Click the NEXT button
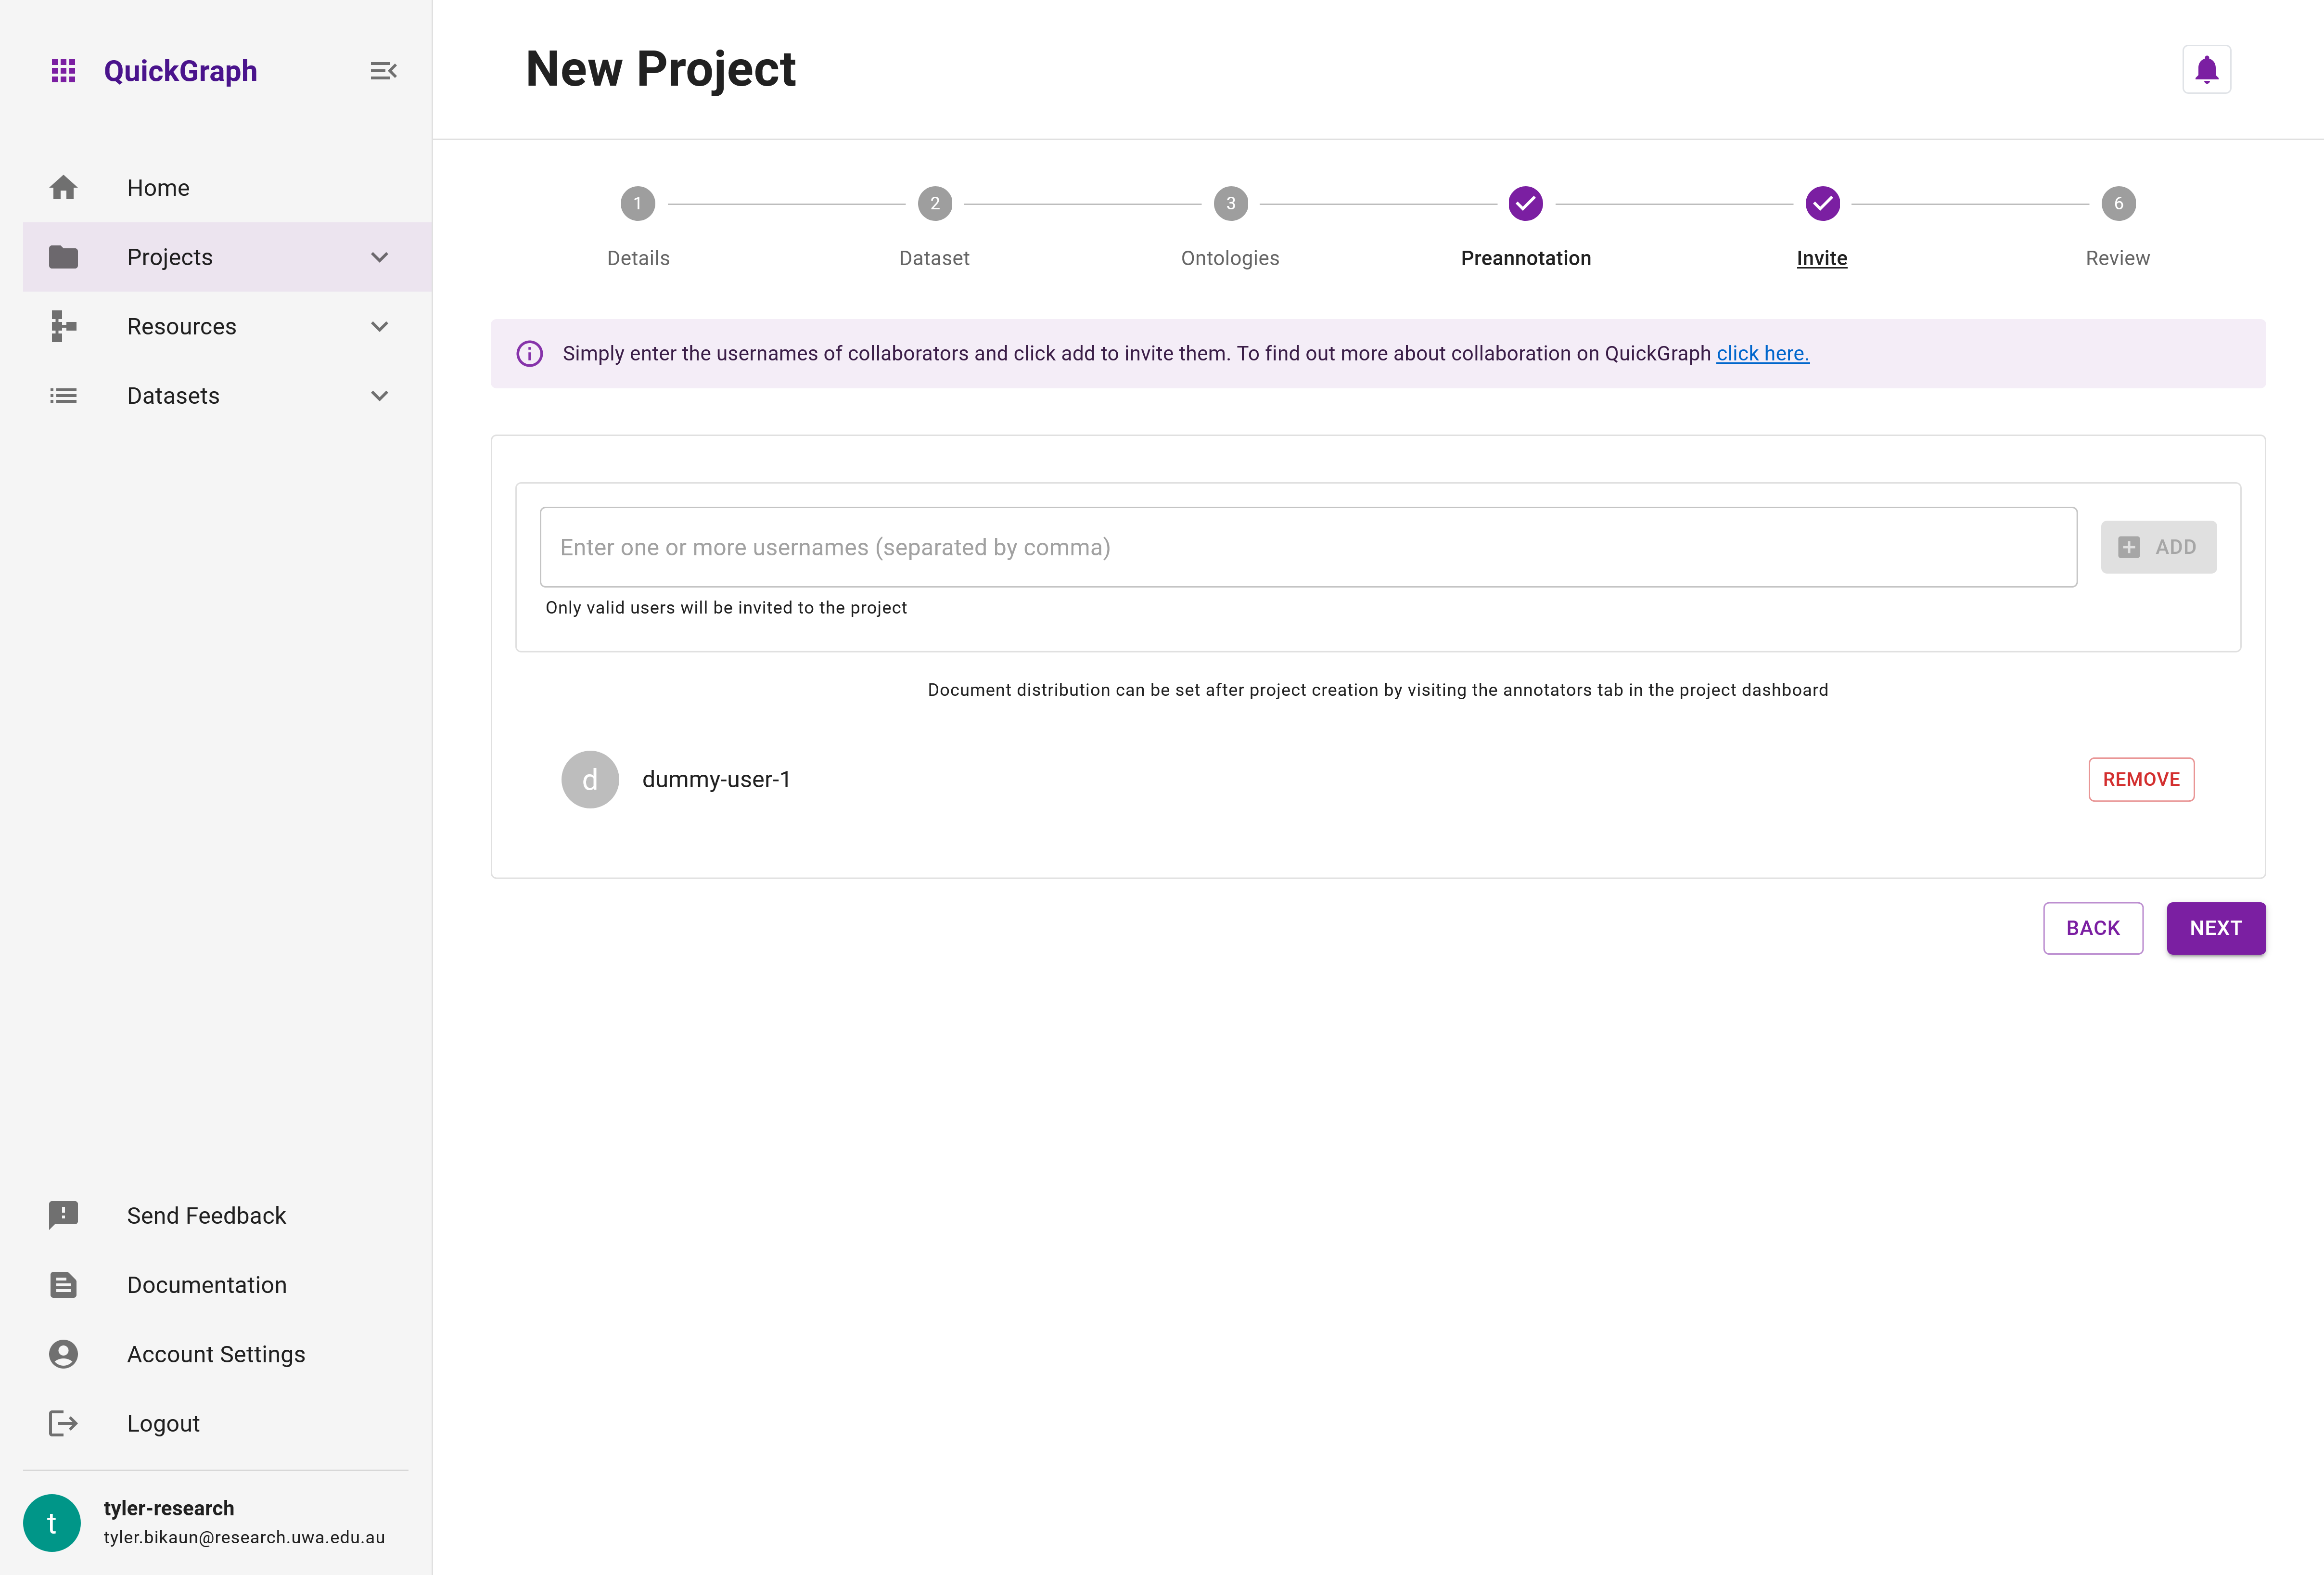2324x1575 pixels. (x=2216, y=928)
